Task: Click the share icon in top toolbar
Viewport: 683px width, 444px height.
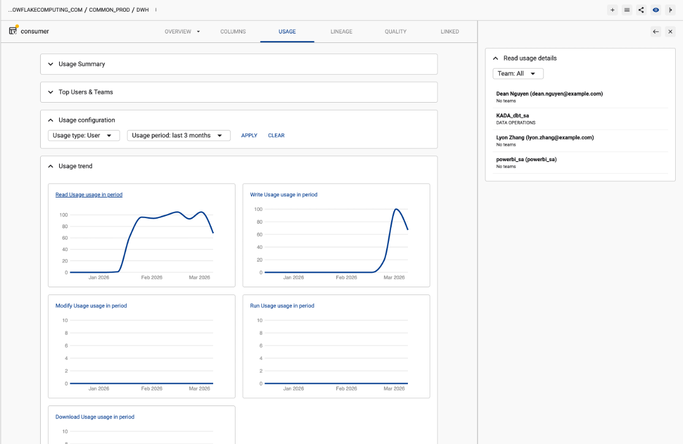Action: tap(641, 10)
